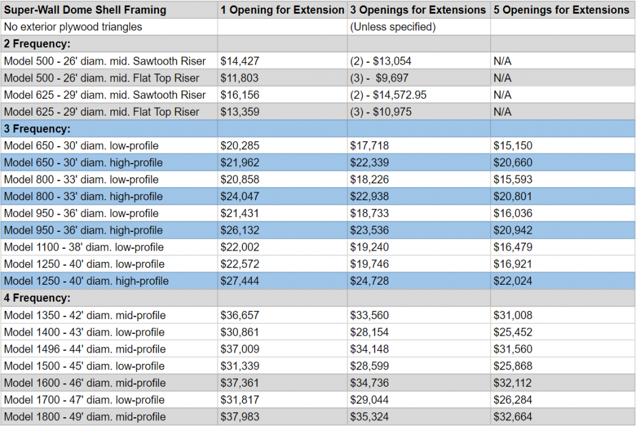Select the $24,728 cell in the Model 1250 row

coord(419,281)
